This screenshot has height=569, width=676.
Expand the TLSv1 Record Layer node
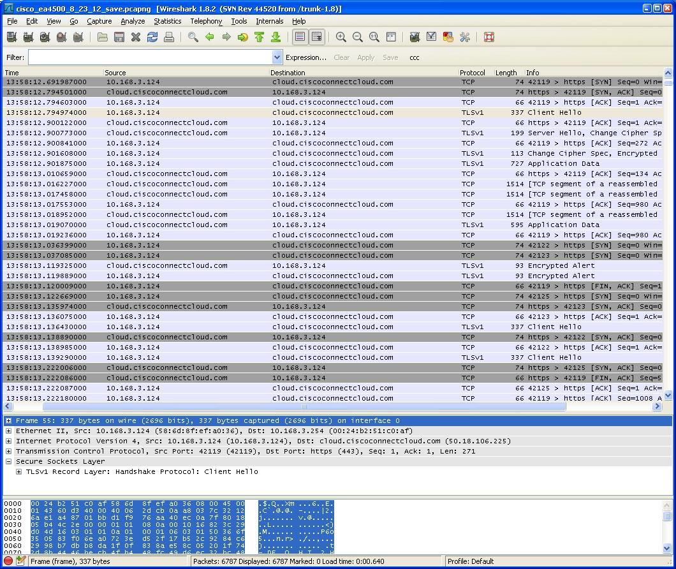(19, 471)
